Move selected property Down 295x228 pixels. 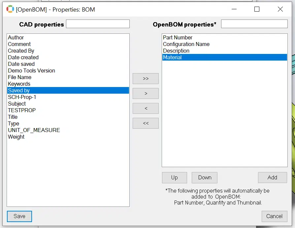tap(205, 177)
